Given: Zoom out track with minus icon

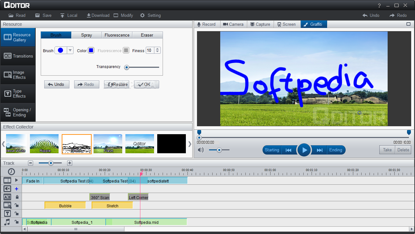Looking at the screenshot, I should coord(31,163).
